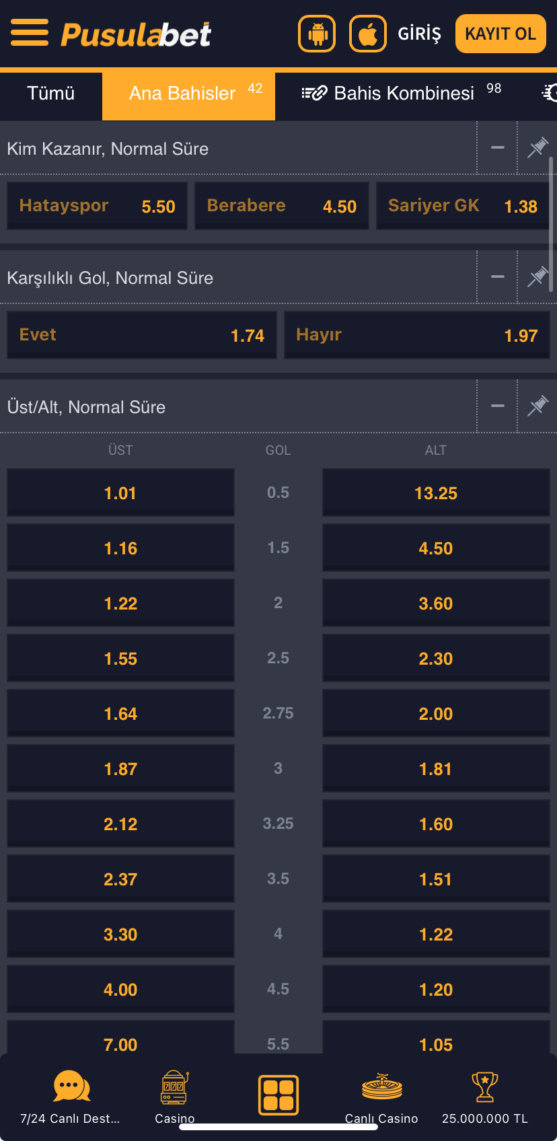Collapse the Kim Kazanır, Normal Süre section
The width and height of the screenshot is (557, 1141).
pyautogui.click(x=496, y=147)
